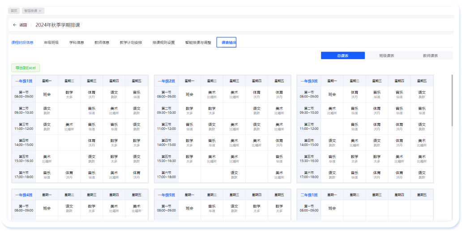Close the 智慧排课 tab with its x
The width and height of the screenshot is (462, 231).
(x=40, y=11)
